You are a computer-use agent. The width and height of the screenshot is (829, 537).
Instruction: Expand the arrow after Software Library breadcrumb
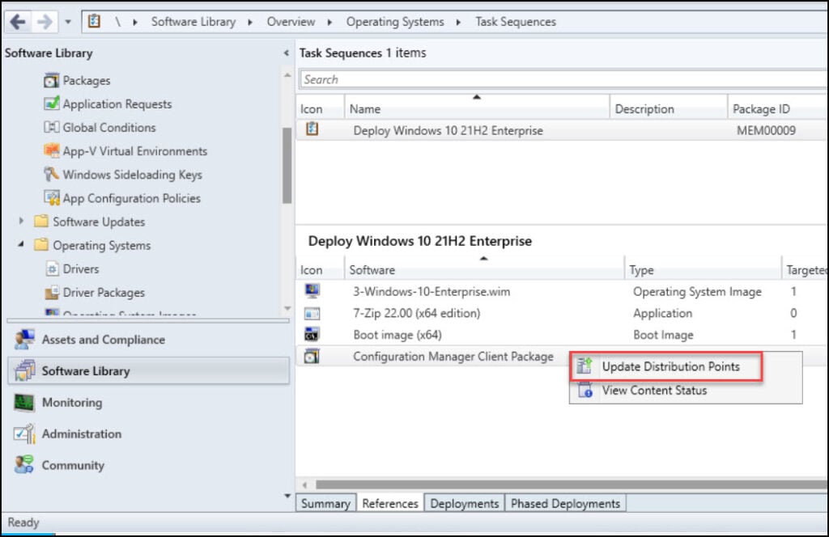(x=250, y=22)
